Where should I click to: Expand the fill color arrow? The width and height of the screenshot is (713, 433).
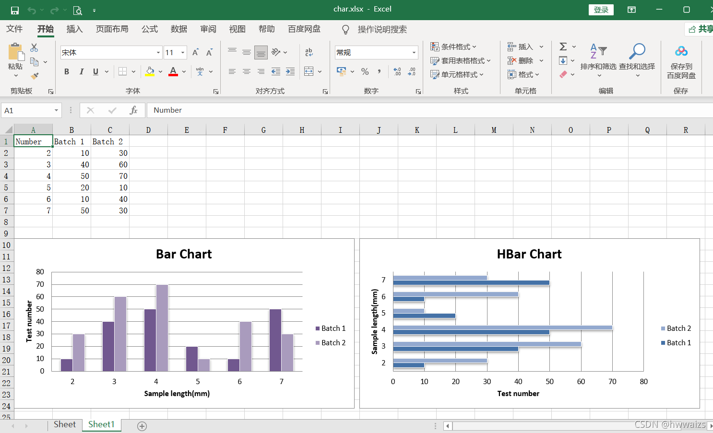coord(160,71)
